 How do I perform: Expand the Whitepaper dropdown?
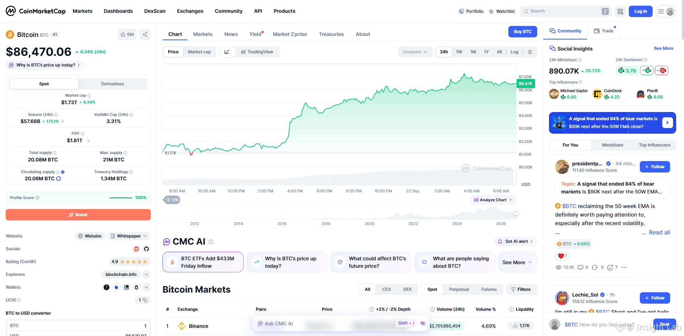(129, 236)
